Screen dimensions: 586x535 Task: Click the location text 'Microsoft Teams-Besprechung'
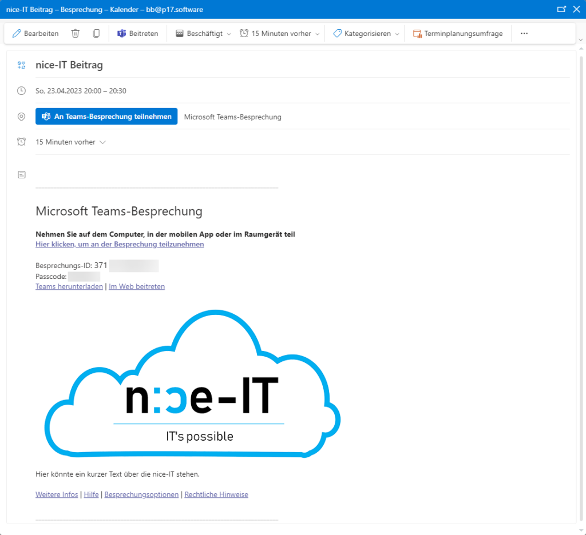[x=233, y=117]
